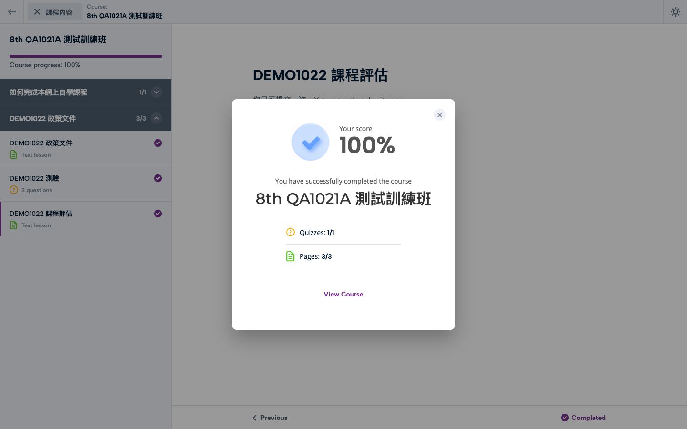Click the 1/1 count in section header
This screenshot has width=687, height=429.
point(143,92)
